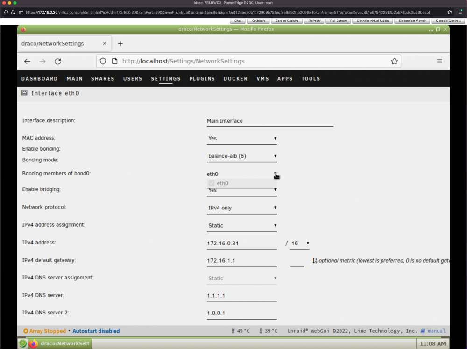The image size is (467, 349).
Task: Click the 11:08 AM taskbar clock
Action: click(x=432, y=344)
